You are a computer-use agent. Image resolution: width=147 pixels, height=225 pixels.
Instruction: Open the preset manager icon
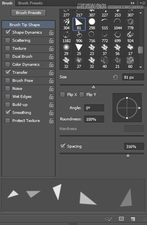[x=121, y=219]
